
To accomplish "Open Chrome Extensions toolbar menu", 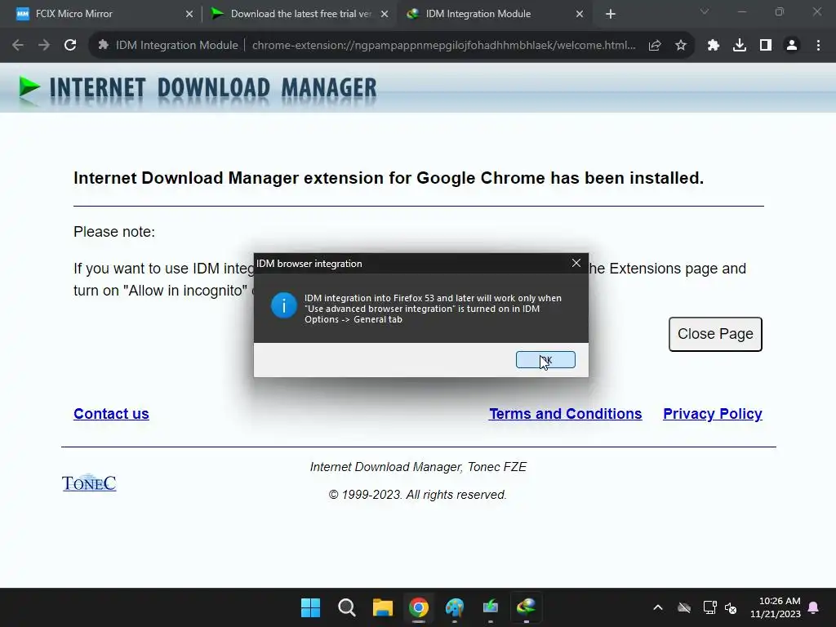I will click(714, 46).
